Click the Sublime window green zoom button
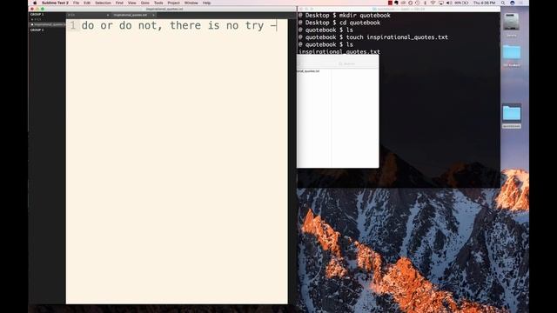The image size is (557, 313). 43,9
